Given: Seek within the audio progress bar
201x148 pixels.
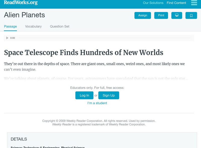Looking at the screenshot, I should (104, 38).
